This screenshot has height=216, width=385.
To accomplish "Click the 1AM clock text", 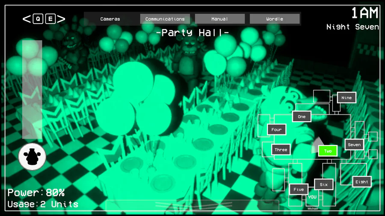I will click(x=365, y=13).
